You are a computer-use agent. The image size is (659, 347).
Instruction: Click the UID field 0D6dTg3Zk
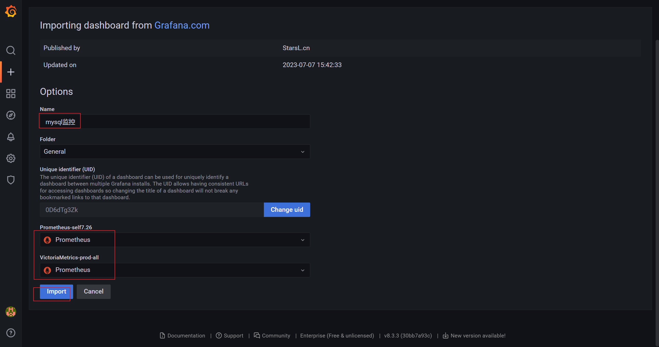point(152,210)
